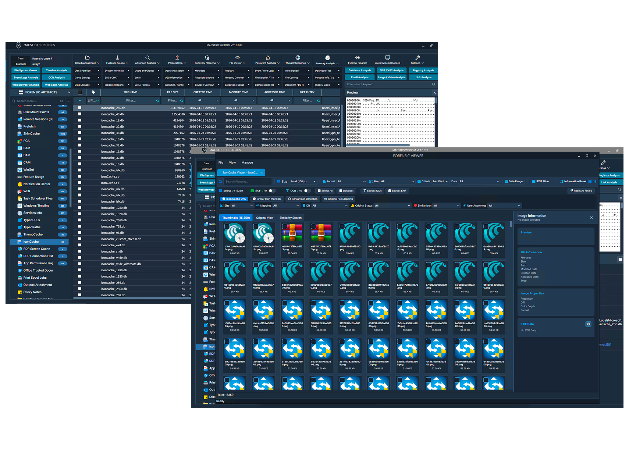Open Remote System Connection monitor icon

point(388,58)
